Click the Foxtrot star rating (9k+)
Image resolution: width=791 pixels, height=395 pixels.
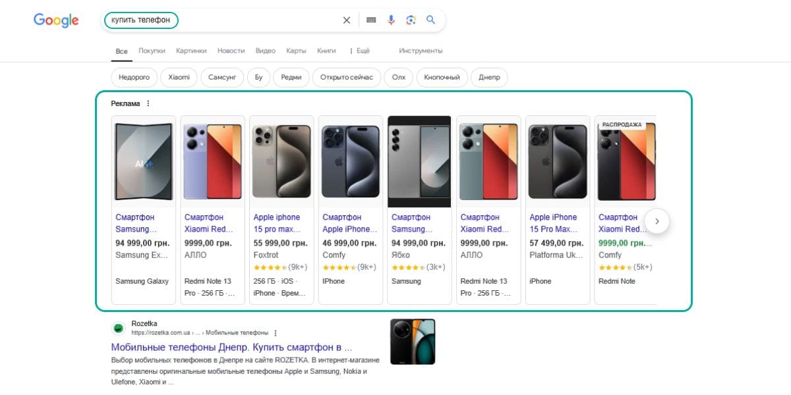pos(280,267)
